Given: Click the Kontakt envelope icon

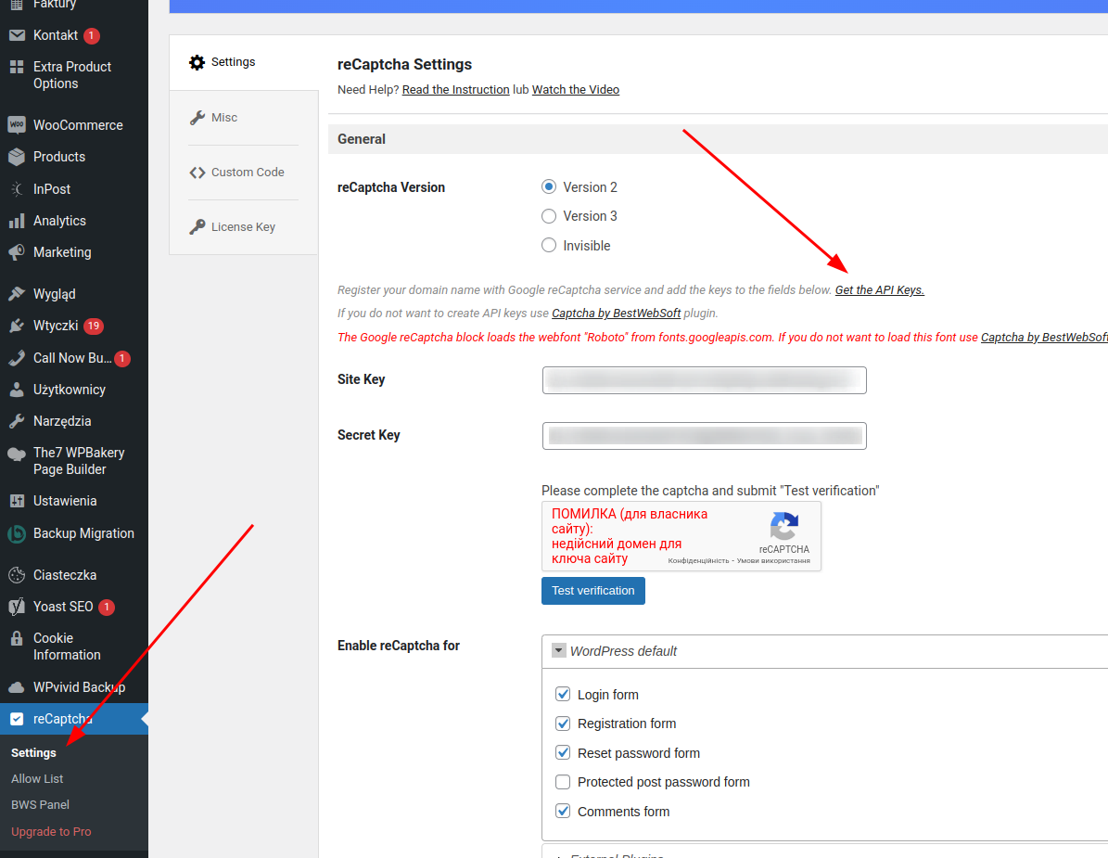Looking at the screenshot, I should coord(17,35).
